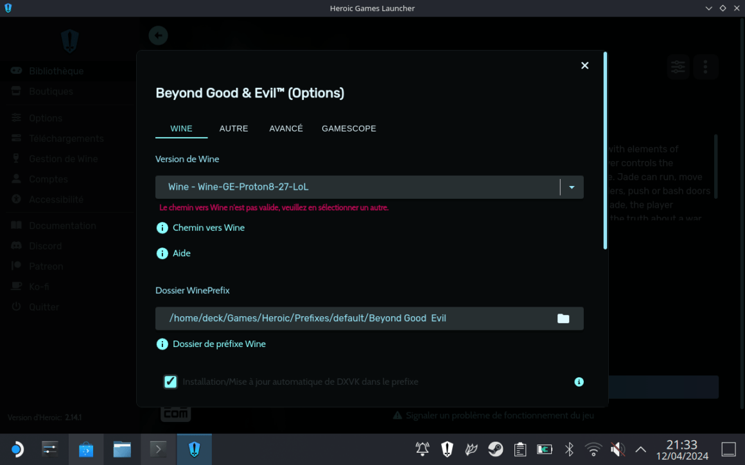This screenshot has width=745, height=465.
Task: Open Steam from the system tray
Action: [496, 449]
